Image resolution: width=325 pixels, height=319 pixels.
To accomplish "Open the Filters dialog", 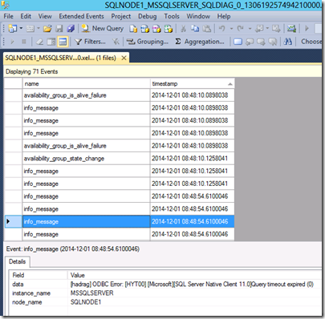I will (90, 42).
